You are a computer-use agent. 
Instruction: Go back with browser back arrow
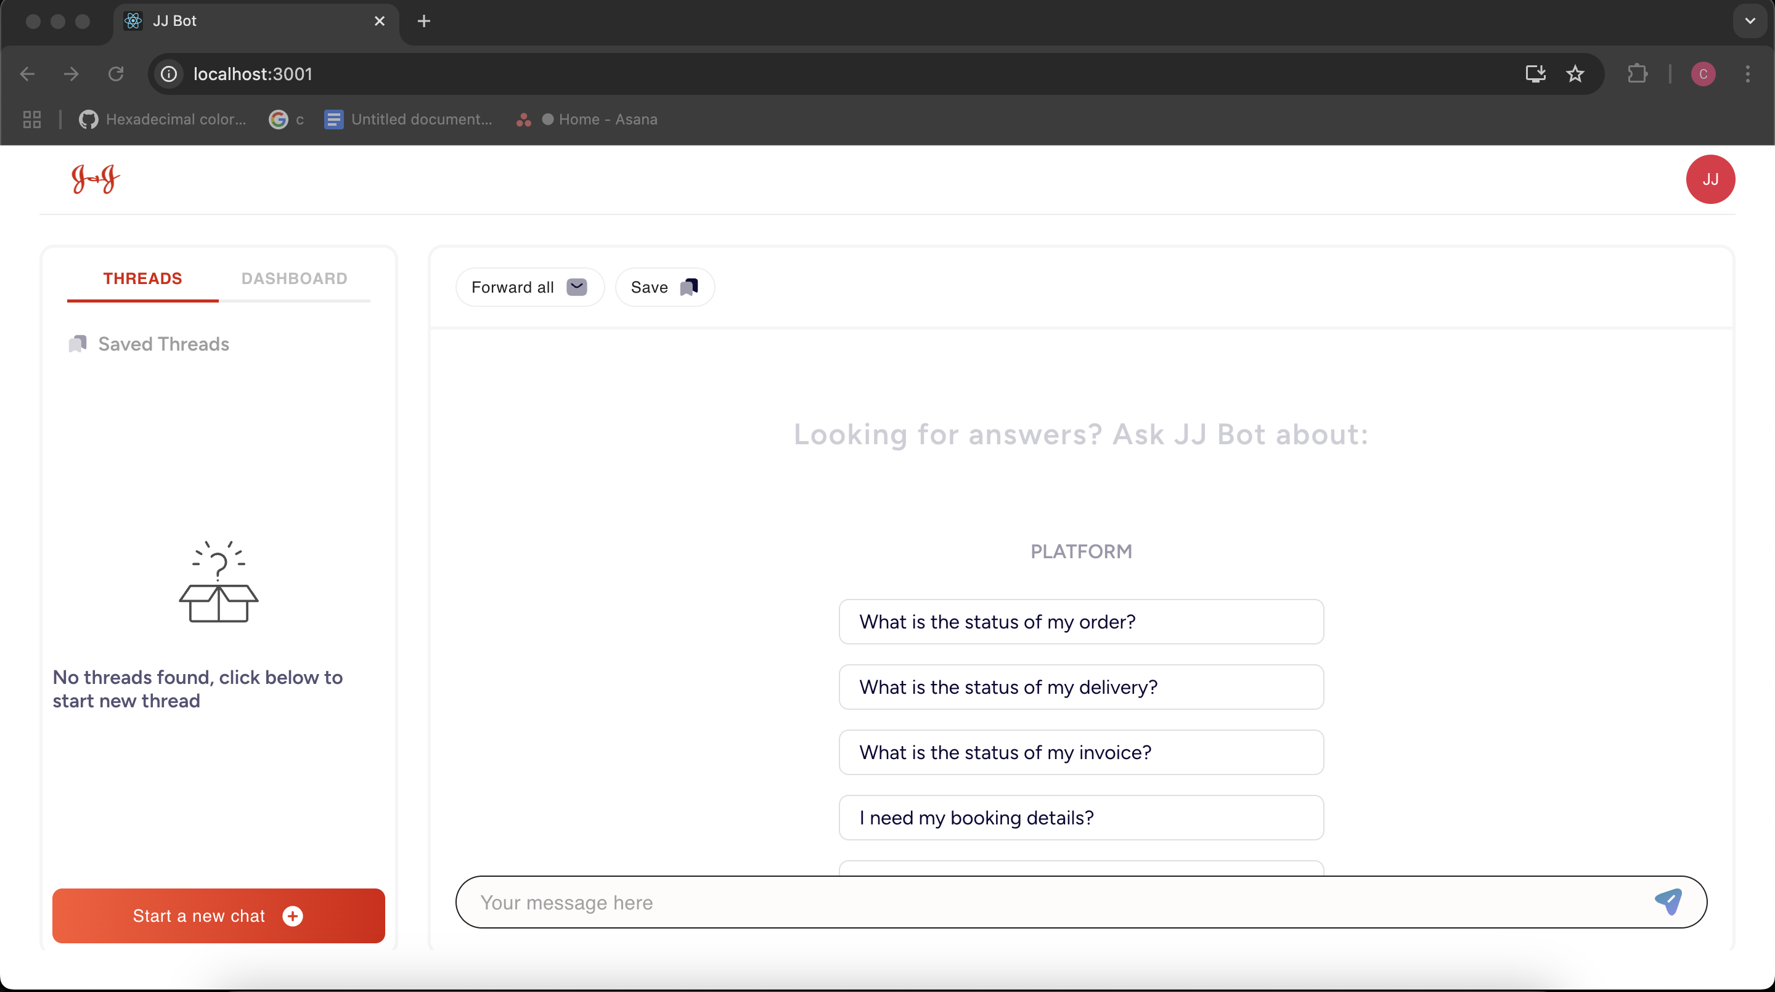[28, 74]
